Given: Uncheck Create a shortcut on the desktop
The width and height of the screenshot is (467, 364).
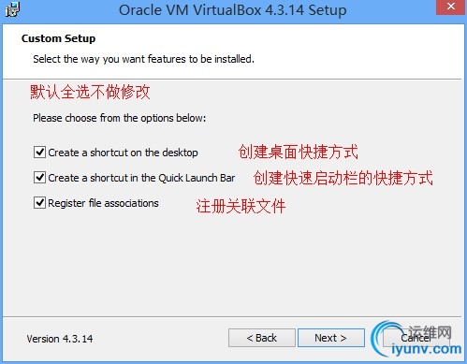Looking at the screenshot, I should 39,153.
